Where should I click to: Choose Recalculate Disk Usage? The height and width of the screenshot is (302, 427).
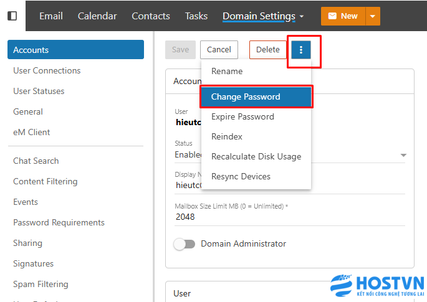point(256,156)
